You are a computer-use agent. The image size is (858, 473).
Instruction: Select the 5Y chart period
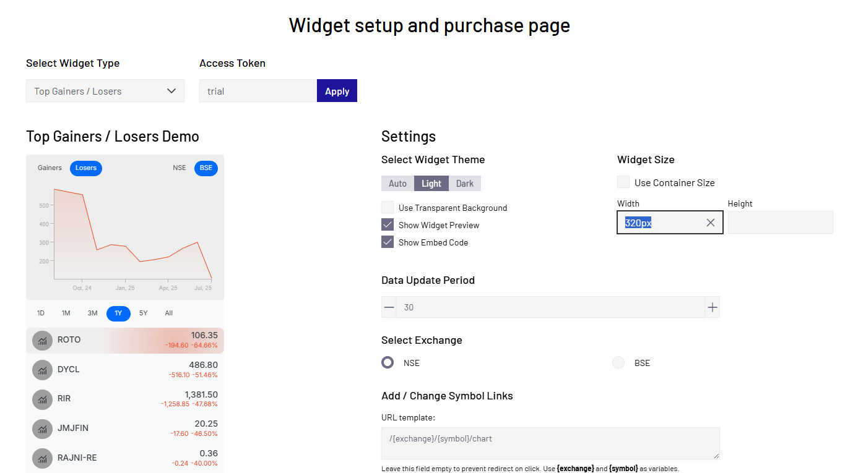tap(144, 313)
